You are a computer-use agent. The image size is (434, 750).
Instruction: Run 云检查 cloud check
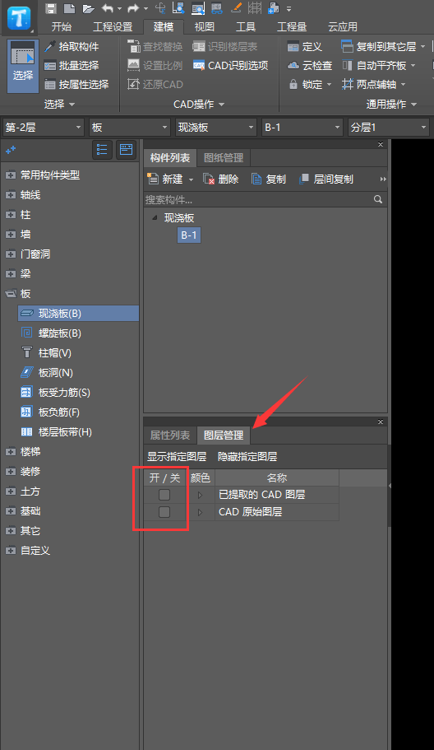[x=309, y=66]
